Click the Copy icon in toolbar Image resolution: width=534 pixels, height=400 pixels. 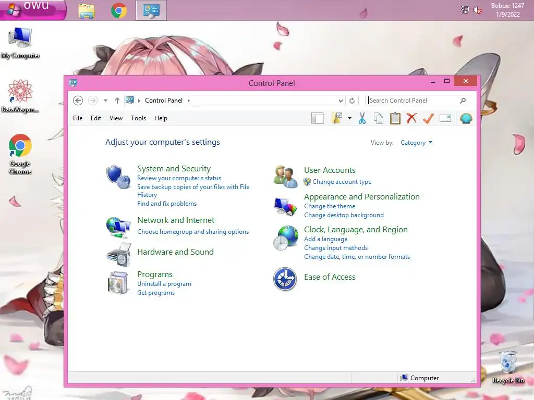tap(379, 118)
